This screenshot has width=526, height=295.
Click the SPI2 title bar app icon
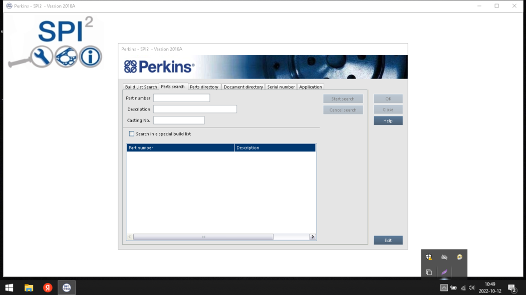pos(9,6)
